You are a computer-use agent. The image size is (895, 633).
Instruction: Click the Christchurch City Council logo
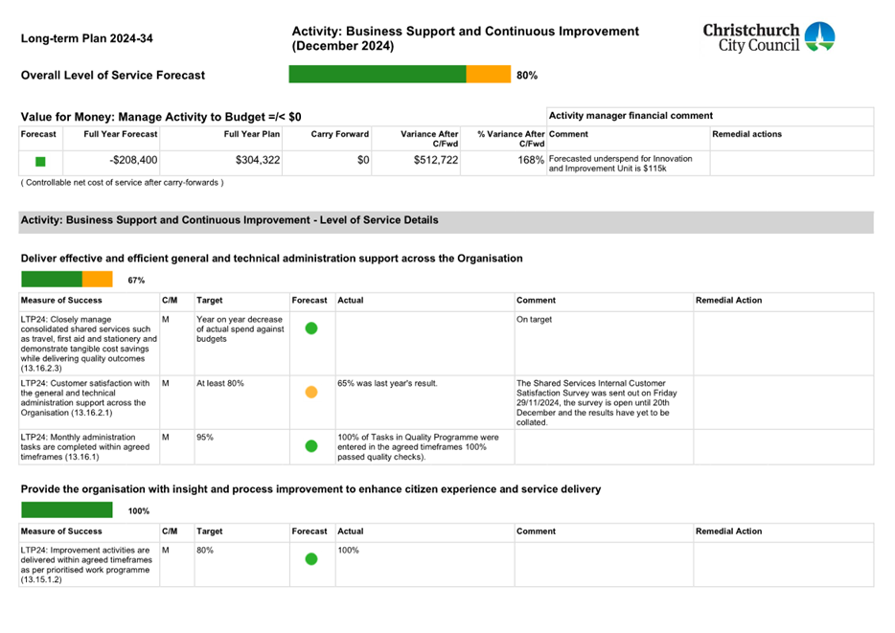(769, 37)
